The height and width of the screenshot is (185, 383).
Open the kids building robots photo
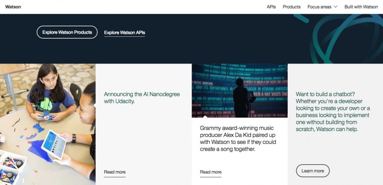tap(47, 124)
